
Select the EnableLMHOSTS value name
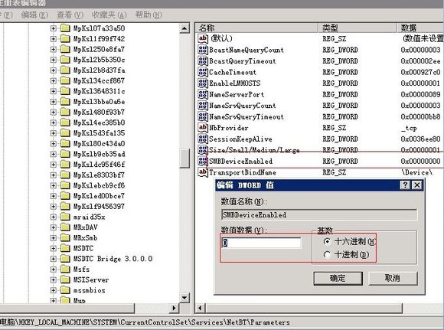click(234, 83)
